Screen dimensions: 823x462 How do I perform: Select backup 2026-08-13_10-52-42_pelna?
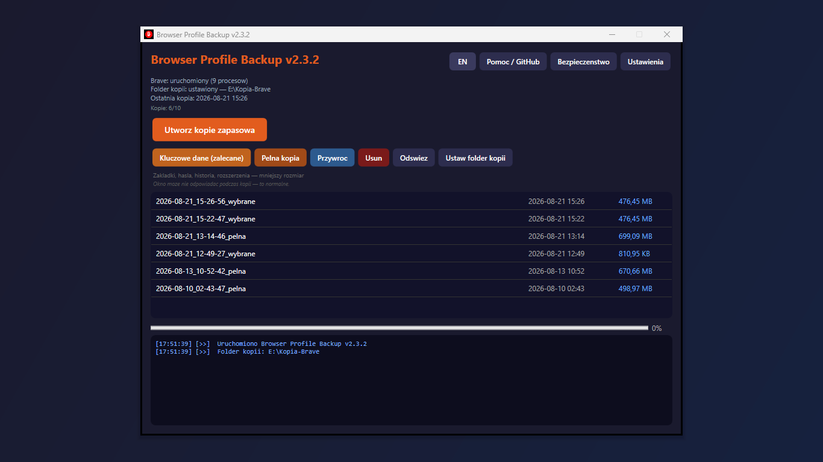pos(411,271)
